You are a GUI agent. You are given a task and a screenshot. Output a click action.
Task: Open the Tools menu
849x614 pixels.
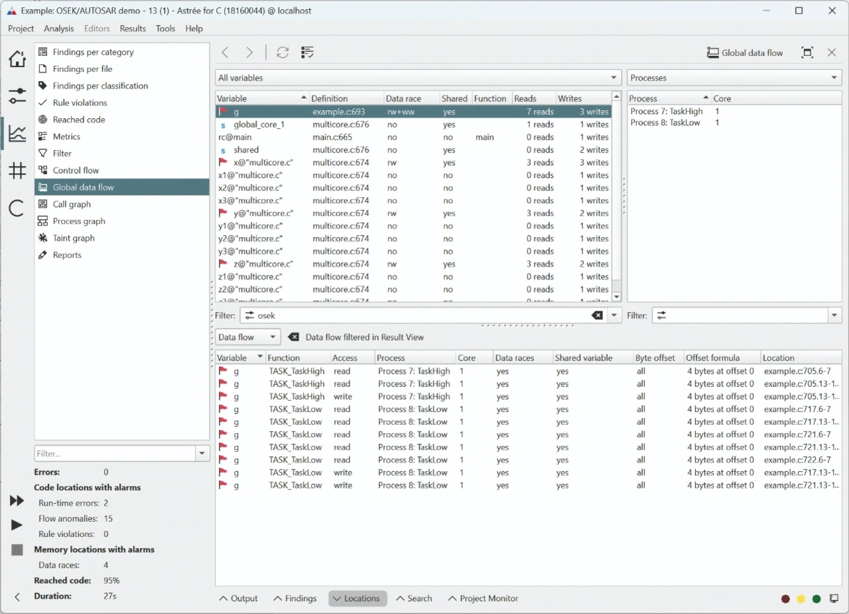pos(165,29)
